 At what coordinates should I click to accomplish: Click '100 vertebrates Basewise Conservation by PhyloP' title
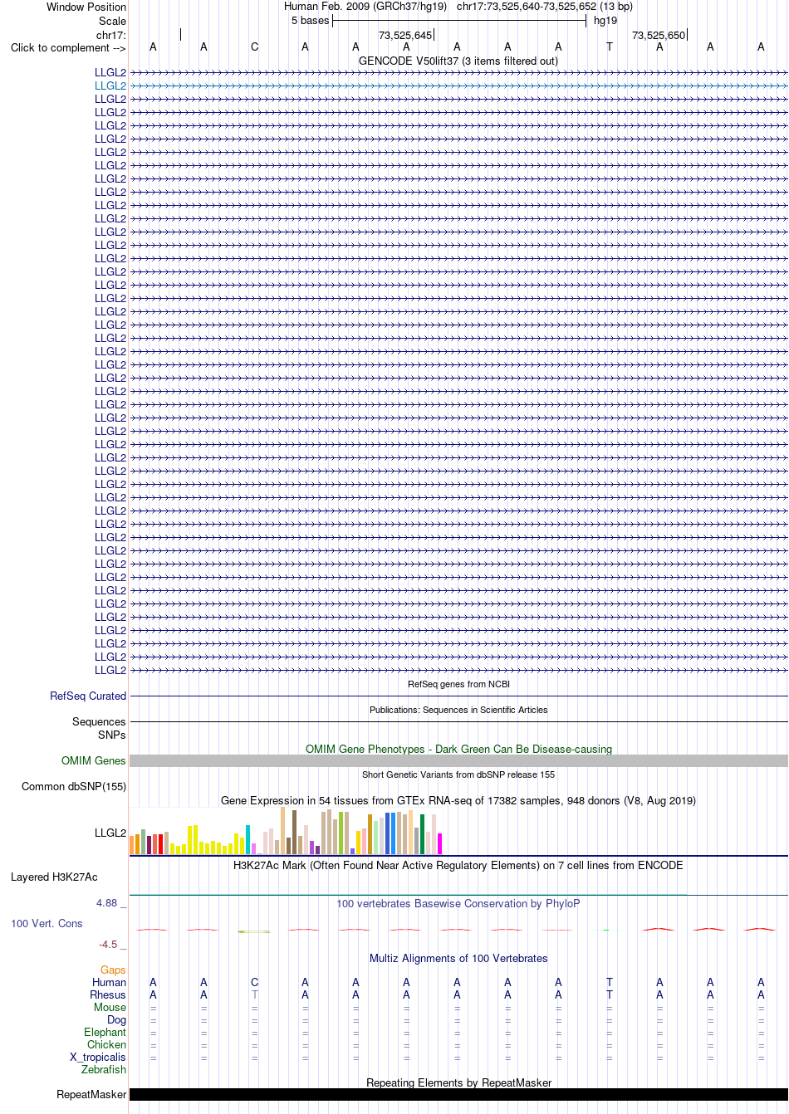pyautogui.click(x=458, y=903)
